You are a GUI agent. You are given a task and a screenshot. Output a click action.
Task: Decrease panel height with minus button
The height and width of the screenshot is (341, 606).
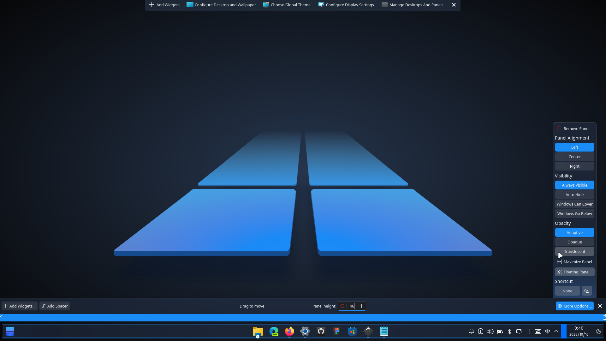coord(342,306)
